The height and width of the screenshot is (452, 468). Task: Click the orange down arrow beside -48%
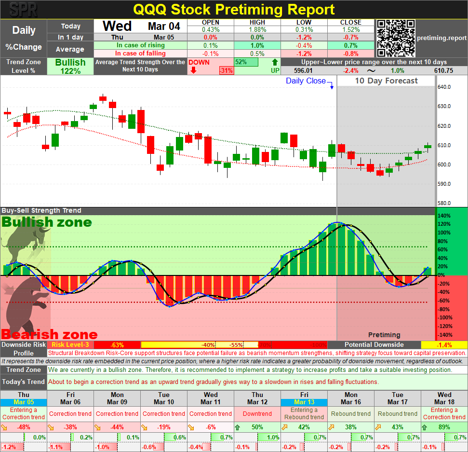(x=4, y=427)
